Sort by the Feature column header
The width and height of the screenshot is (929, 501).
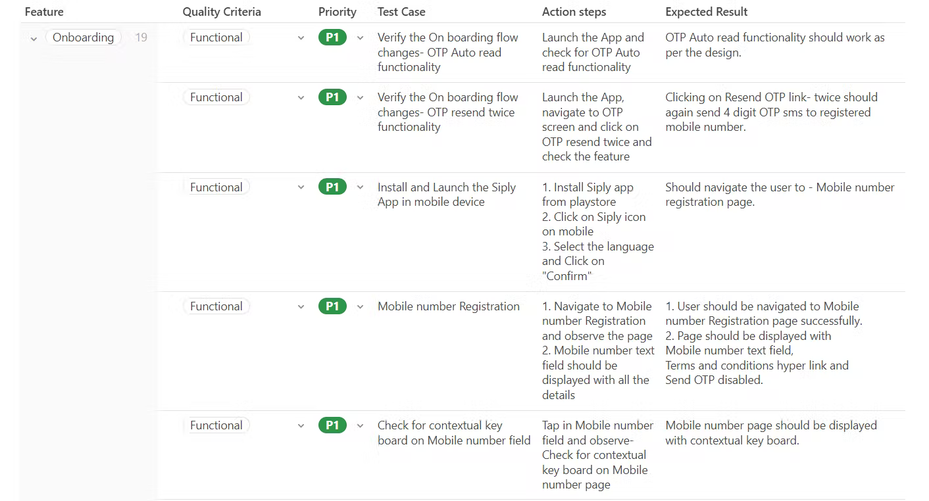click(44, 12)
